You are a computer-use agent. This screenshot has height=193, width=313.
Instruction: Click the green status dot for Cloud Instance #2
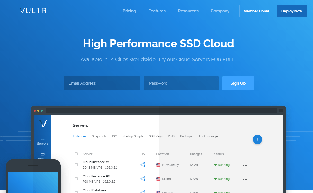(x=216, y=179)
